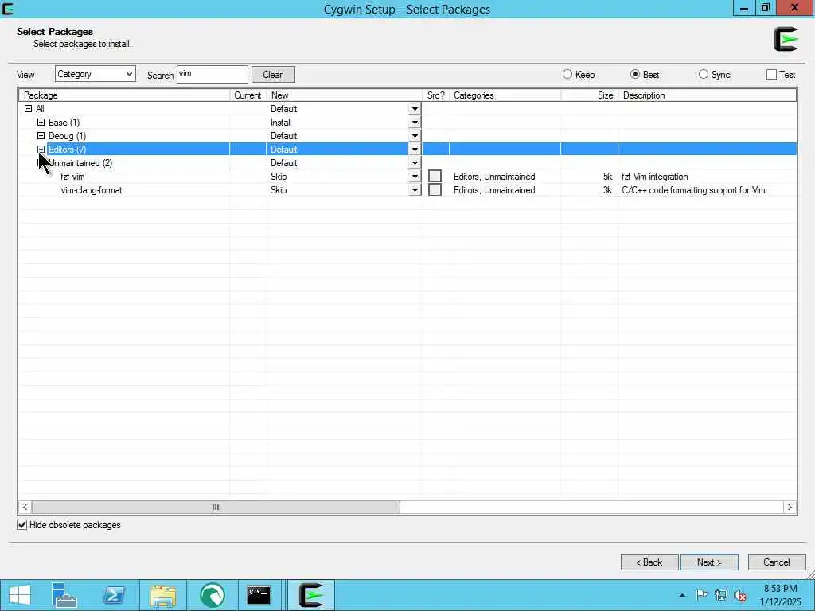This screenshot has width=815, height=611.
Task: Click the muted volume tray icon
Action: 740,595
